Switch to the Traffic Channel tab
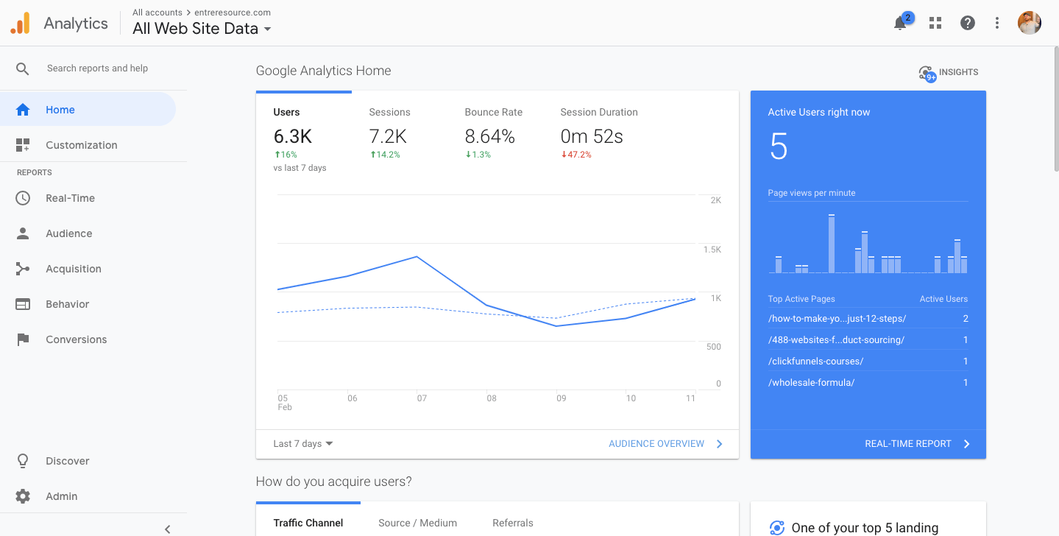The image size is (1059, 536). click(308, 523)
